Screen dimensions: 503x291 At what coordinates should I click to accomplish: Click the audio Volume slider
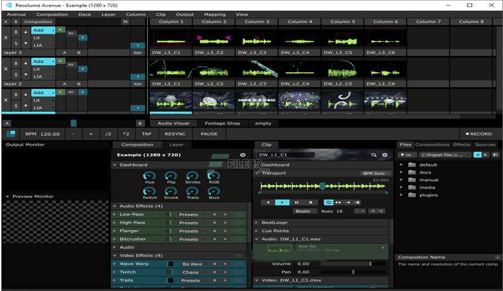tap(354, 264)
